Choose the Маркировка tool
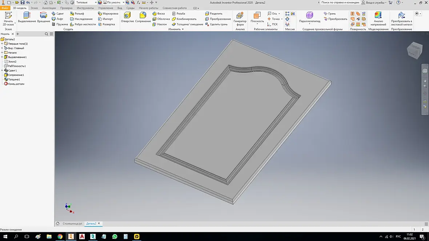Screen dimensions: 429x241 click(x=108, y=13)
